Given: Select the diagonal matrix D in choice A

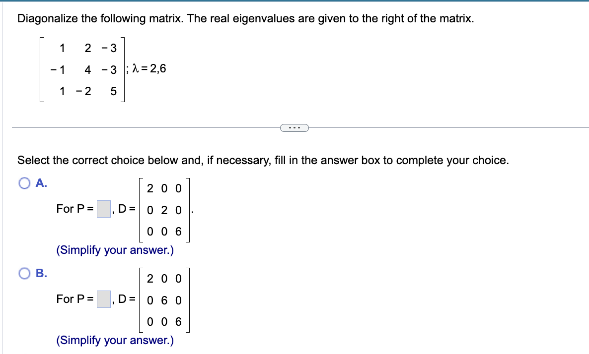Looking at the screenshot, I should click(x=163, y=209).
